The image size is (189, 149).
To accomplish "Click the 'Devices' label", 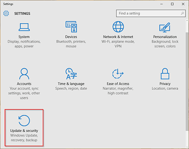I will [x=71, y=37].
